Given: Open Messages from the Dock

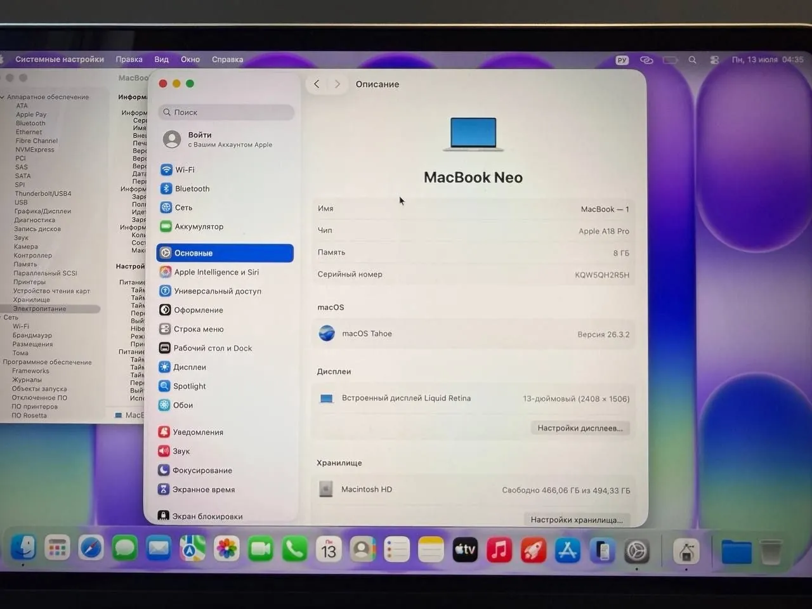Looking at the screenshot, I should click(124, 549).
